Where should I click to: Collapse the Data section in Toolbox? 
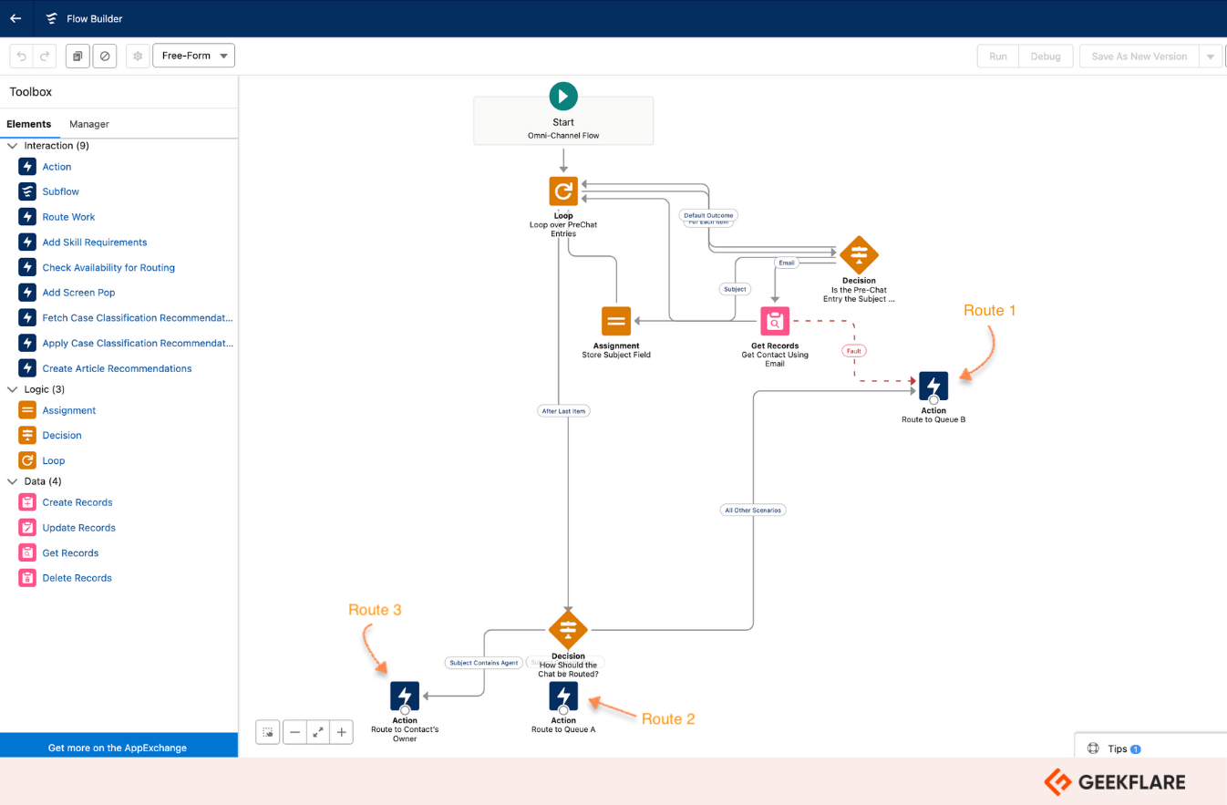13,481
